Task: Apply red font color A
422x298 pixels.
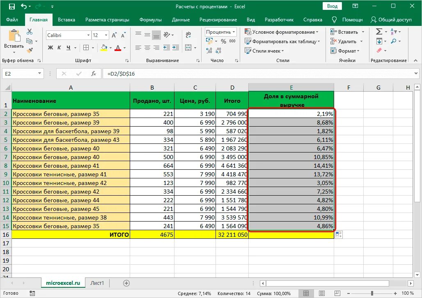Action: [x=118, y=48]
